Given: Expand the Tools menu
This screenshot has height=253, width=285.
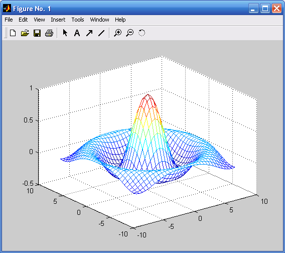Looking at the screenshot, I should pos(78,20).
